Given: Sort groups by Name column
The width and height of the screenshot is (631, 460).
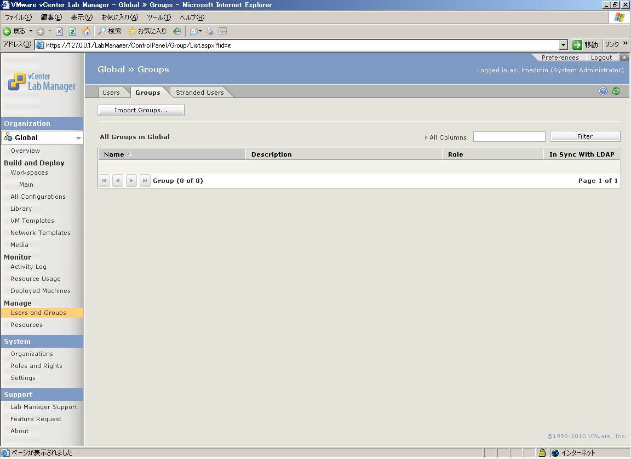Looking at the screenshot, I should 114,154.
